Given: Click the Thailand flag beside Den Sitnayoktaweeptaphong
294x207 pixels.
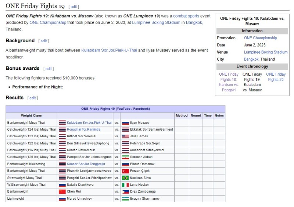Looking at the screenshot, I should [62, 143].
